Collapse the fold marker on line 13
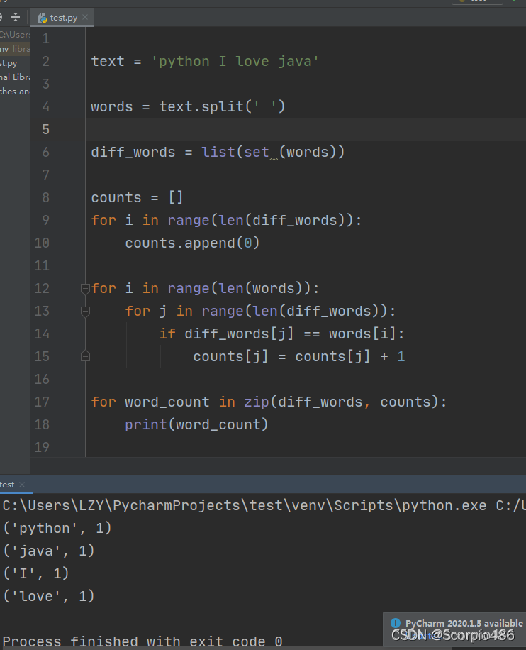Image resolution: width=526 pixels, height=650 pixels. (x=85, y=312)
